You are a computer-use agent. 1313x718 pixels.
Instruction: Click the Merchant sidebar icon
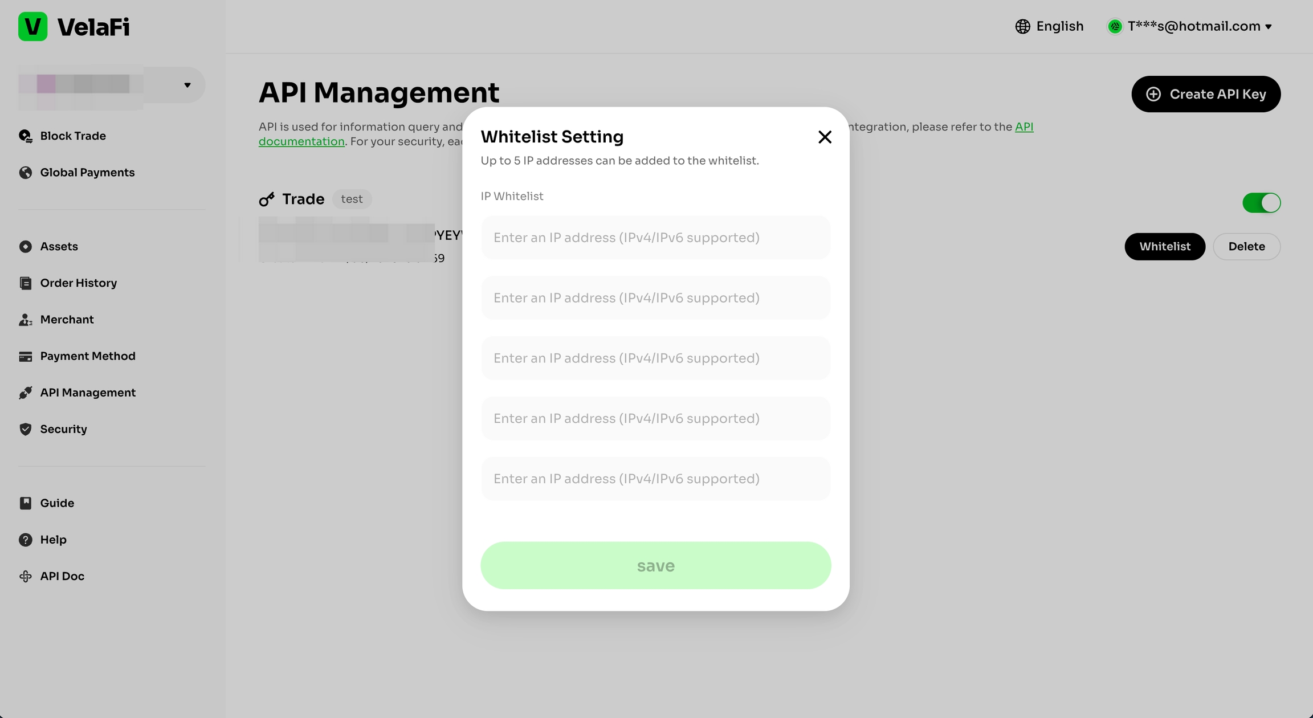coord(26,320)
